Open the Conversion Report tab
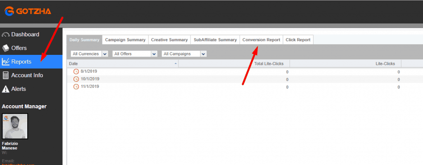 [261, 40]
